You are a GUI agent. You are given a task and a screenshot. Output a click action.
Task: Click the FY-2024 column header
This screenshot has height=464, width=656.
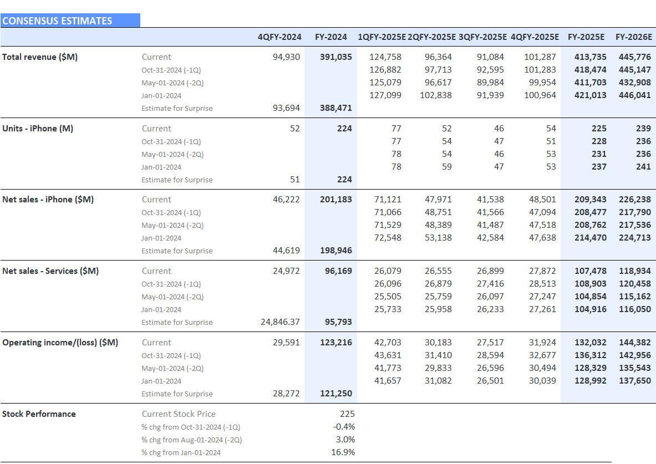[331, 37]
